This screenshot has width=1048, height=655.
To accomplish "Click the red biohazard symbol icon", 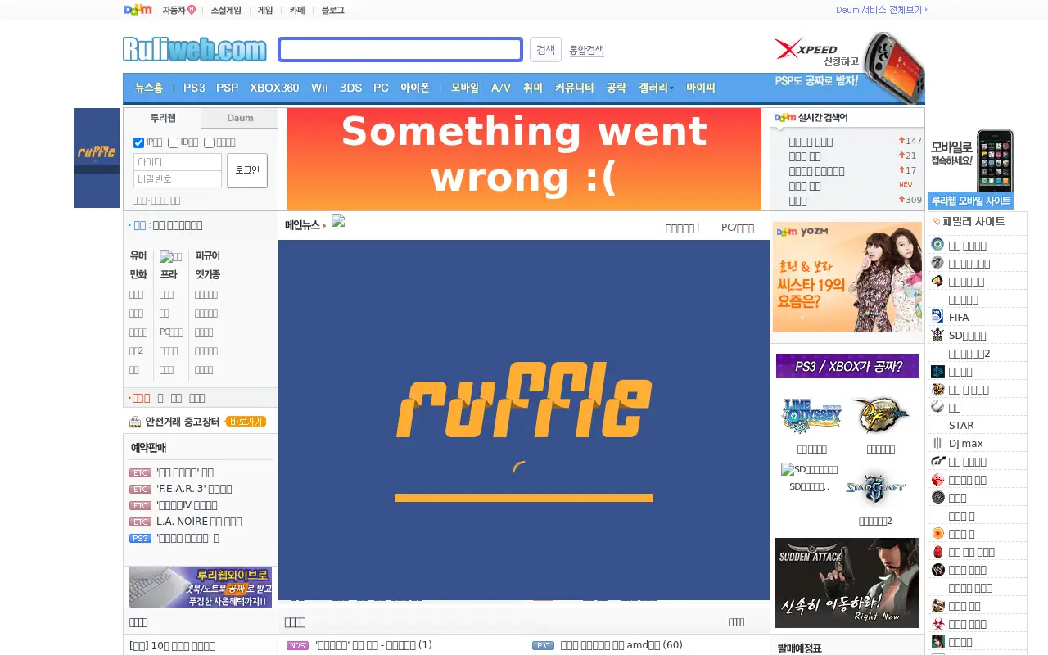I will tap(937, 624).
